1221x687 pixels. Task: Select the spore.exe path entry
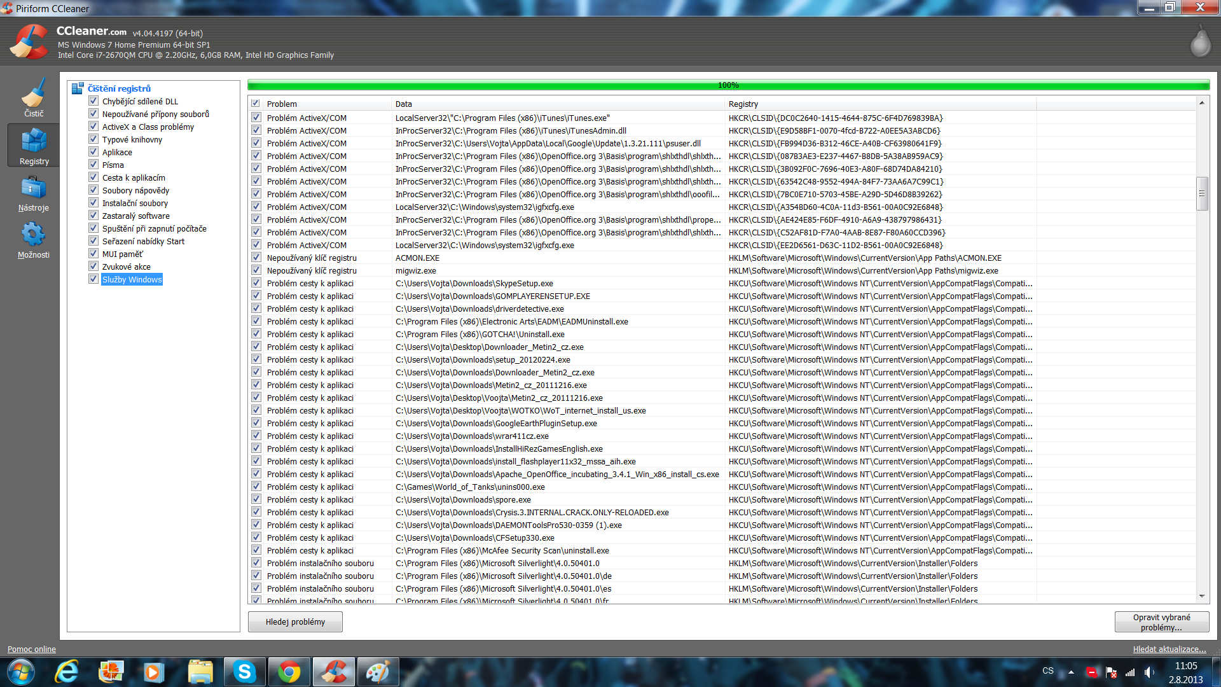point(463,499)
